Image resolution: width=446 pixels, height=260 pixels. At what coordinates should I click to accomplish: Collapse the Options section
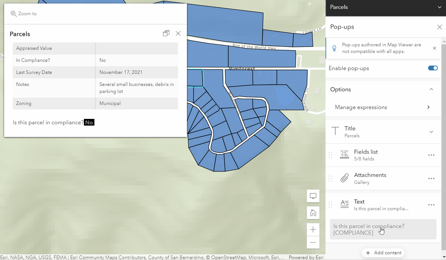431,89
